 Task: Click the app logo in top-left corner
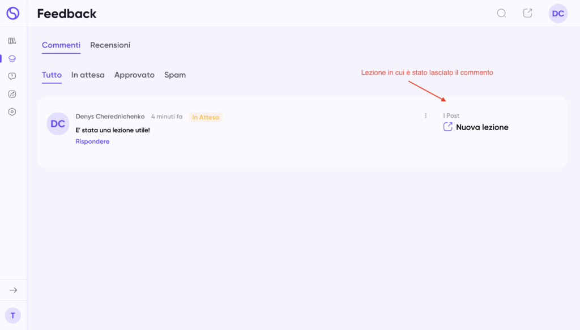tap(12, 13)
